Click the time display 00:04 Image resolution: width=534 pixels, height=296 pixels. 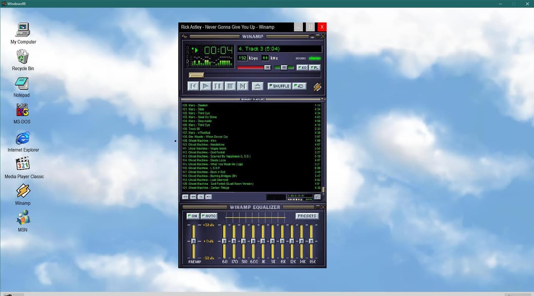coord(218,50)
